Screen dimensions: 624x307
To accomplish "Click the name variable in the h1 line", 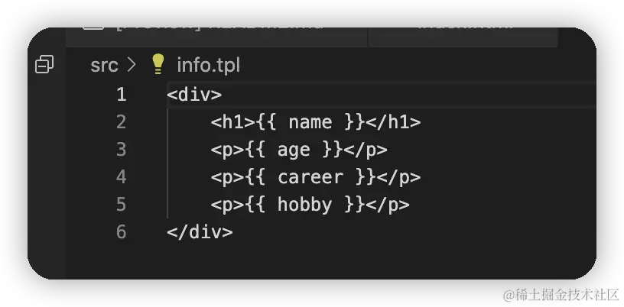I will coord(310,122).
